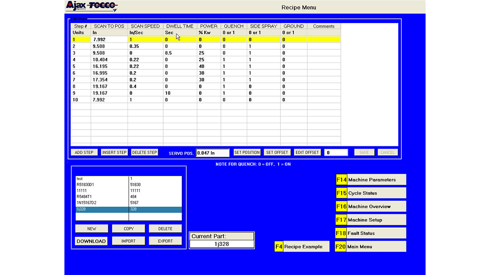The width and height of the screenshot is (490, 275).
Task: Click INSERT STEP button
Action: tap(114, 153)
